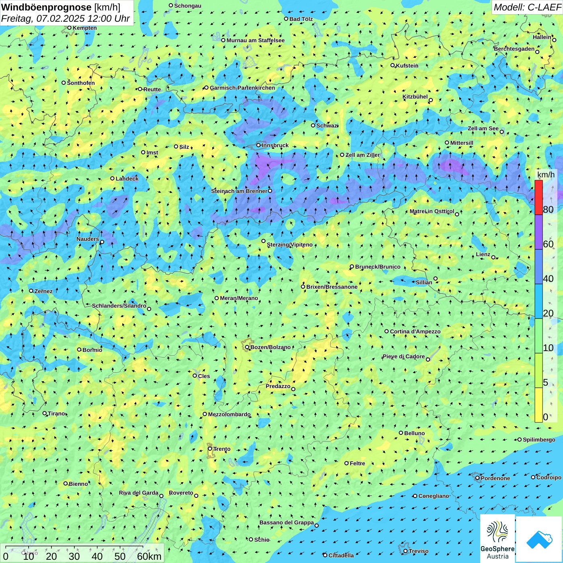Click the Bozen/Bolzano city marker
This screenshot has width=563, height=563.
(247, 347)
